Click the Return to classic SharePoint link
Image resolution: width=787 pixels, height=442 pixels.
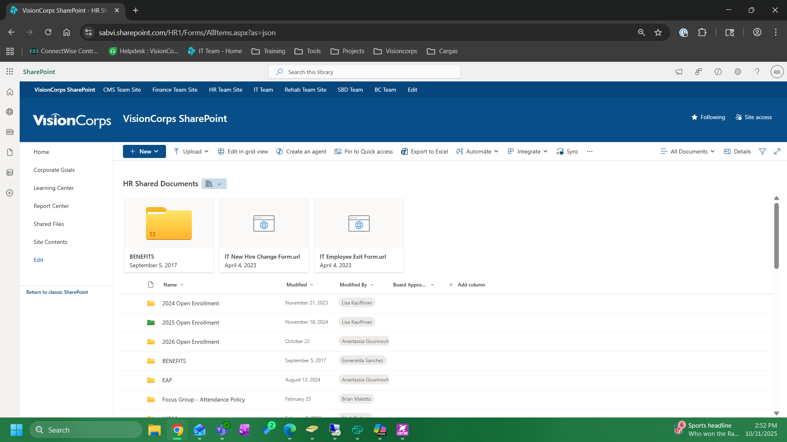[x=57, y=292]
